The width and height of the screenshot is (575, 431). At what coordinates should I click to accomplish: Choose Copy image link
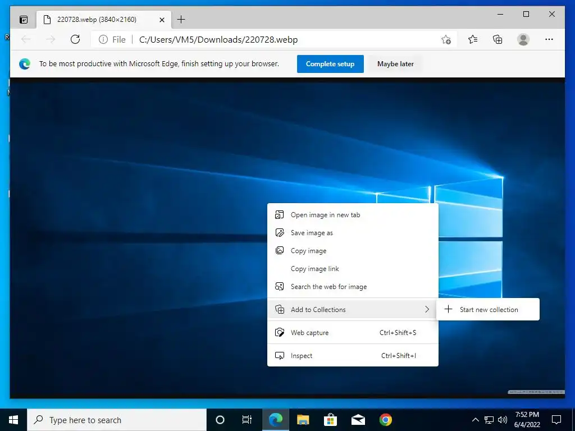(353, 269)
